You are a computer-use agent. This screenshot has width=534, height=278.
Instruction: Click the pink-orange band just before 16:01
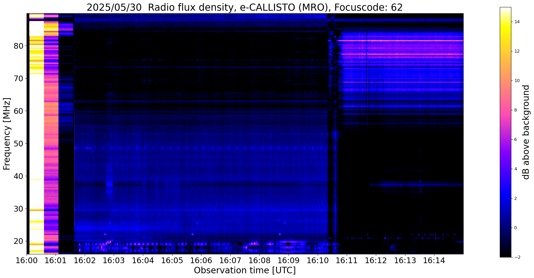click(51, 134)
